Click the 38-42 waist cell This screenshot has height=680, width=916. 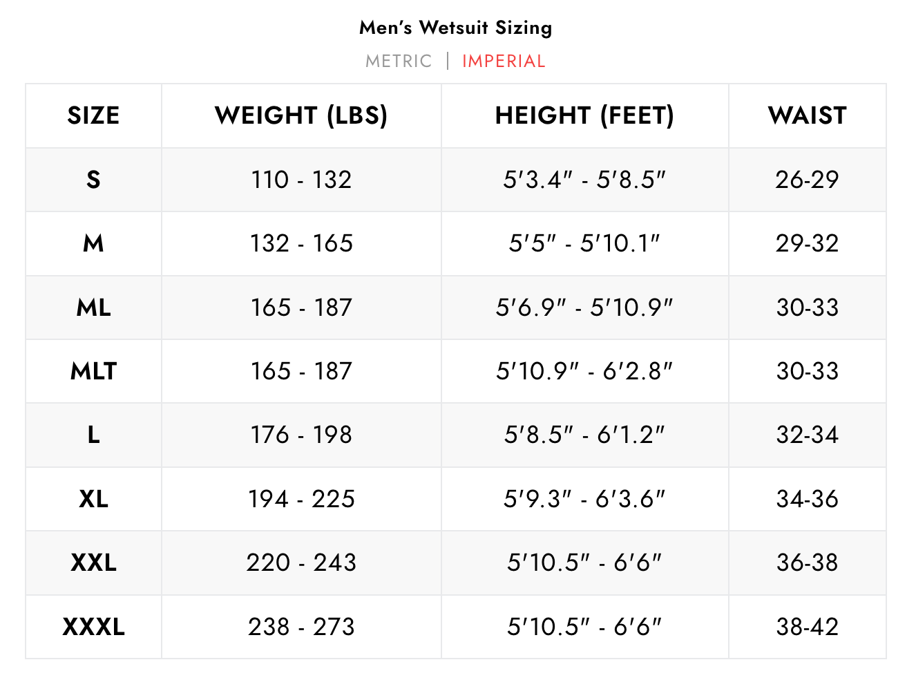tap(807, 627)
